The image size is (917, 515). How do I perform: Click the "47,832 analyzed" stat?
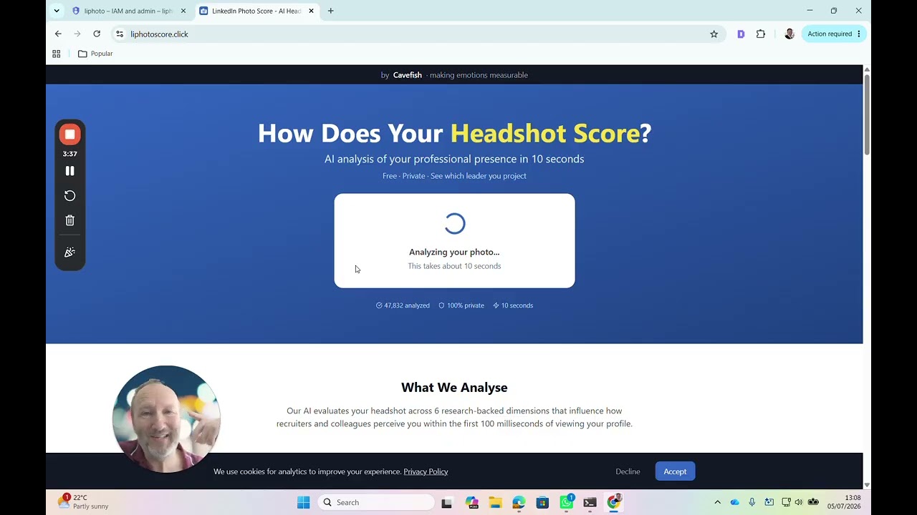[403, 305]
